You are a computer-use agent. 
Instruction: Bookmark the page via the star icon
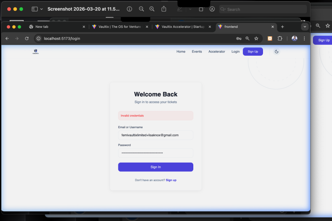pos(256,38)
